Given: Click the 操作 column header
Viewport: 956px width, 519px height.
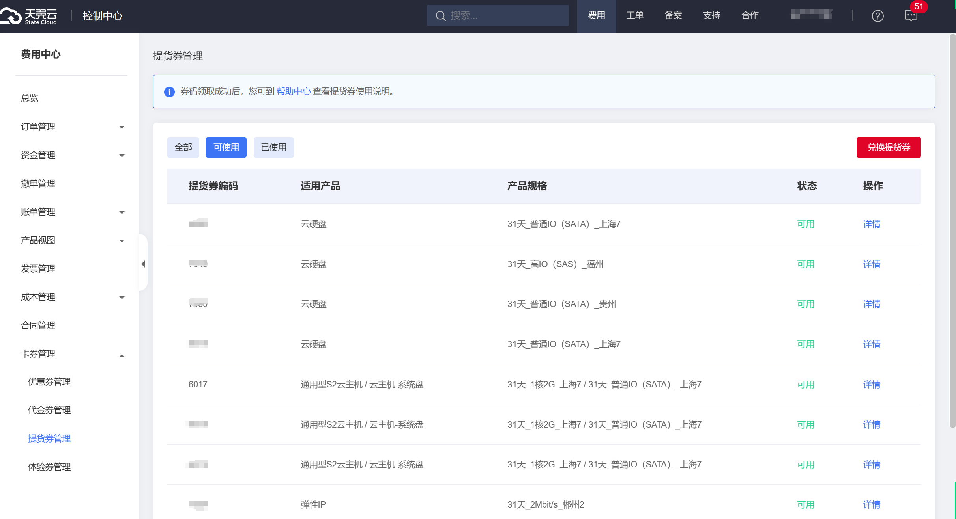Looking at the screenshot, I should click(x=873, y=186).
